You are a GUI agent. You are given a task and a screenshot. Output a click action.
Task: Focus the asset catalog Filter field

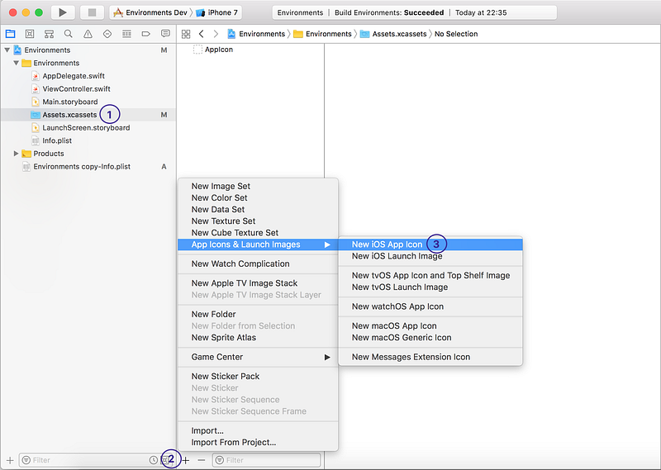266,460
